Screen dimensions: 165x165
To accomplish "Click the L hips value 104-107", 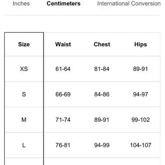I will 140,145.
